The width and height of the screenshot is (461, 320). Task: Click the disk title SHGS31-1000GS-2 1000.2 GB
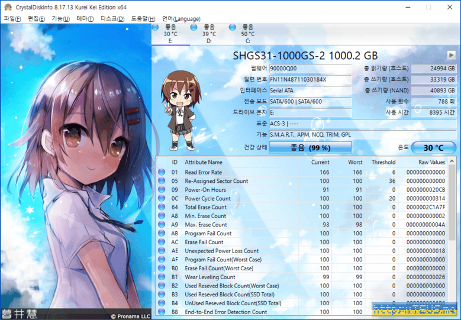[x=305, y=56]
